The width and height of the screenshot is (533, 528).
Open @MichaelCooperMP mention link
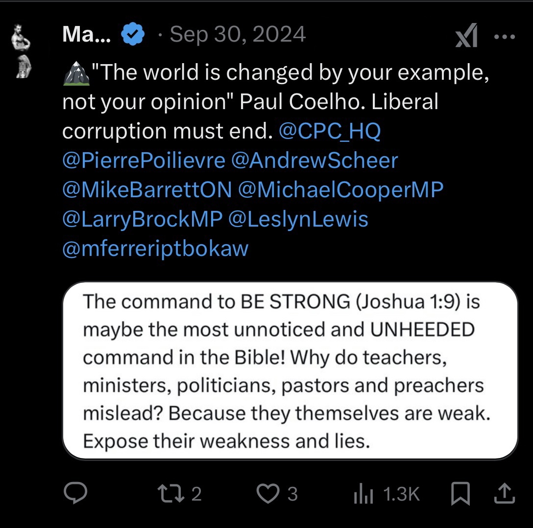[340, 190]
